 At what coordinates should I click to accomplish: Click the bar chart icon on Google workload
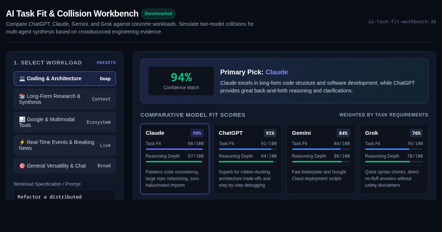click(22, 119)
